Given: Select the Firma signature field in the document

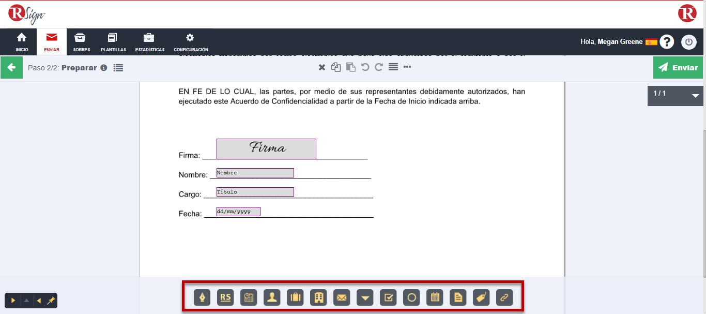Looking at the screenshot, I should click(x=266, y=148).
